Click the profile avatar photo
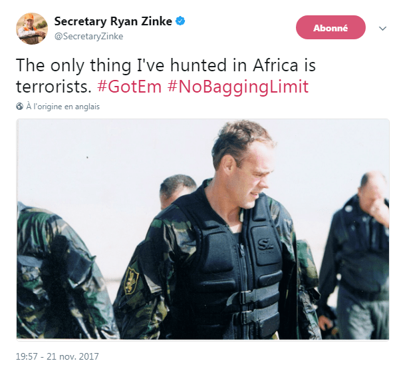This screenshot has height=367, width=399. (x=31, y=29)
